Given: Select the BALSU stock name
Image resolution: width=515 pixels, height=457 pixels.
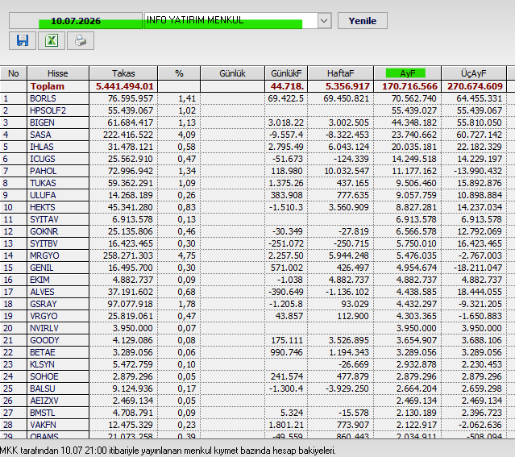Looking at the screenshot, I should click(43, 388).
